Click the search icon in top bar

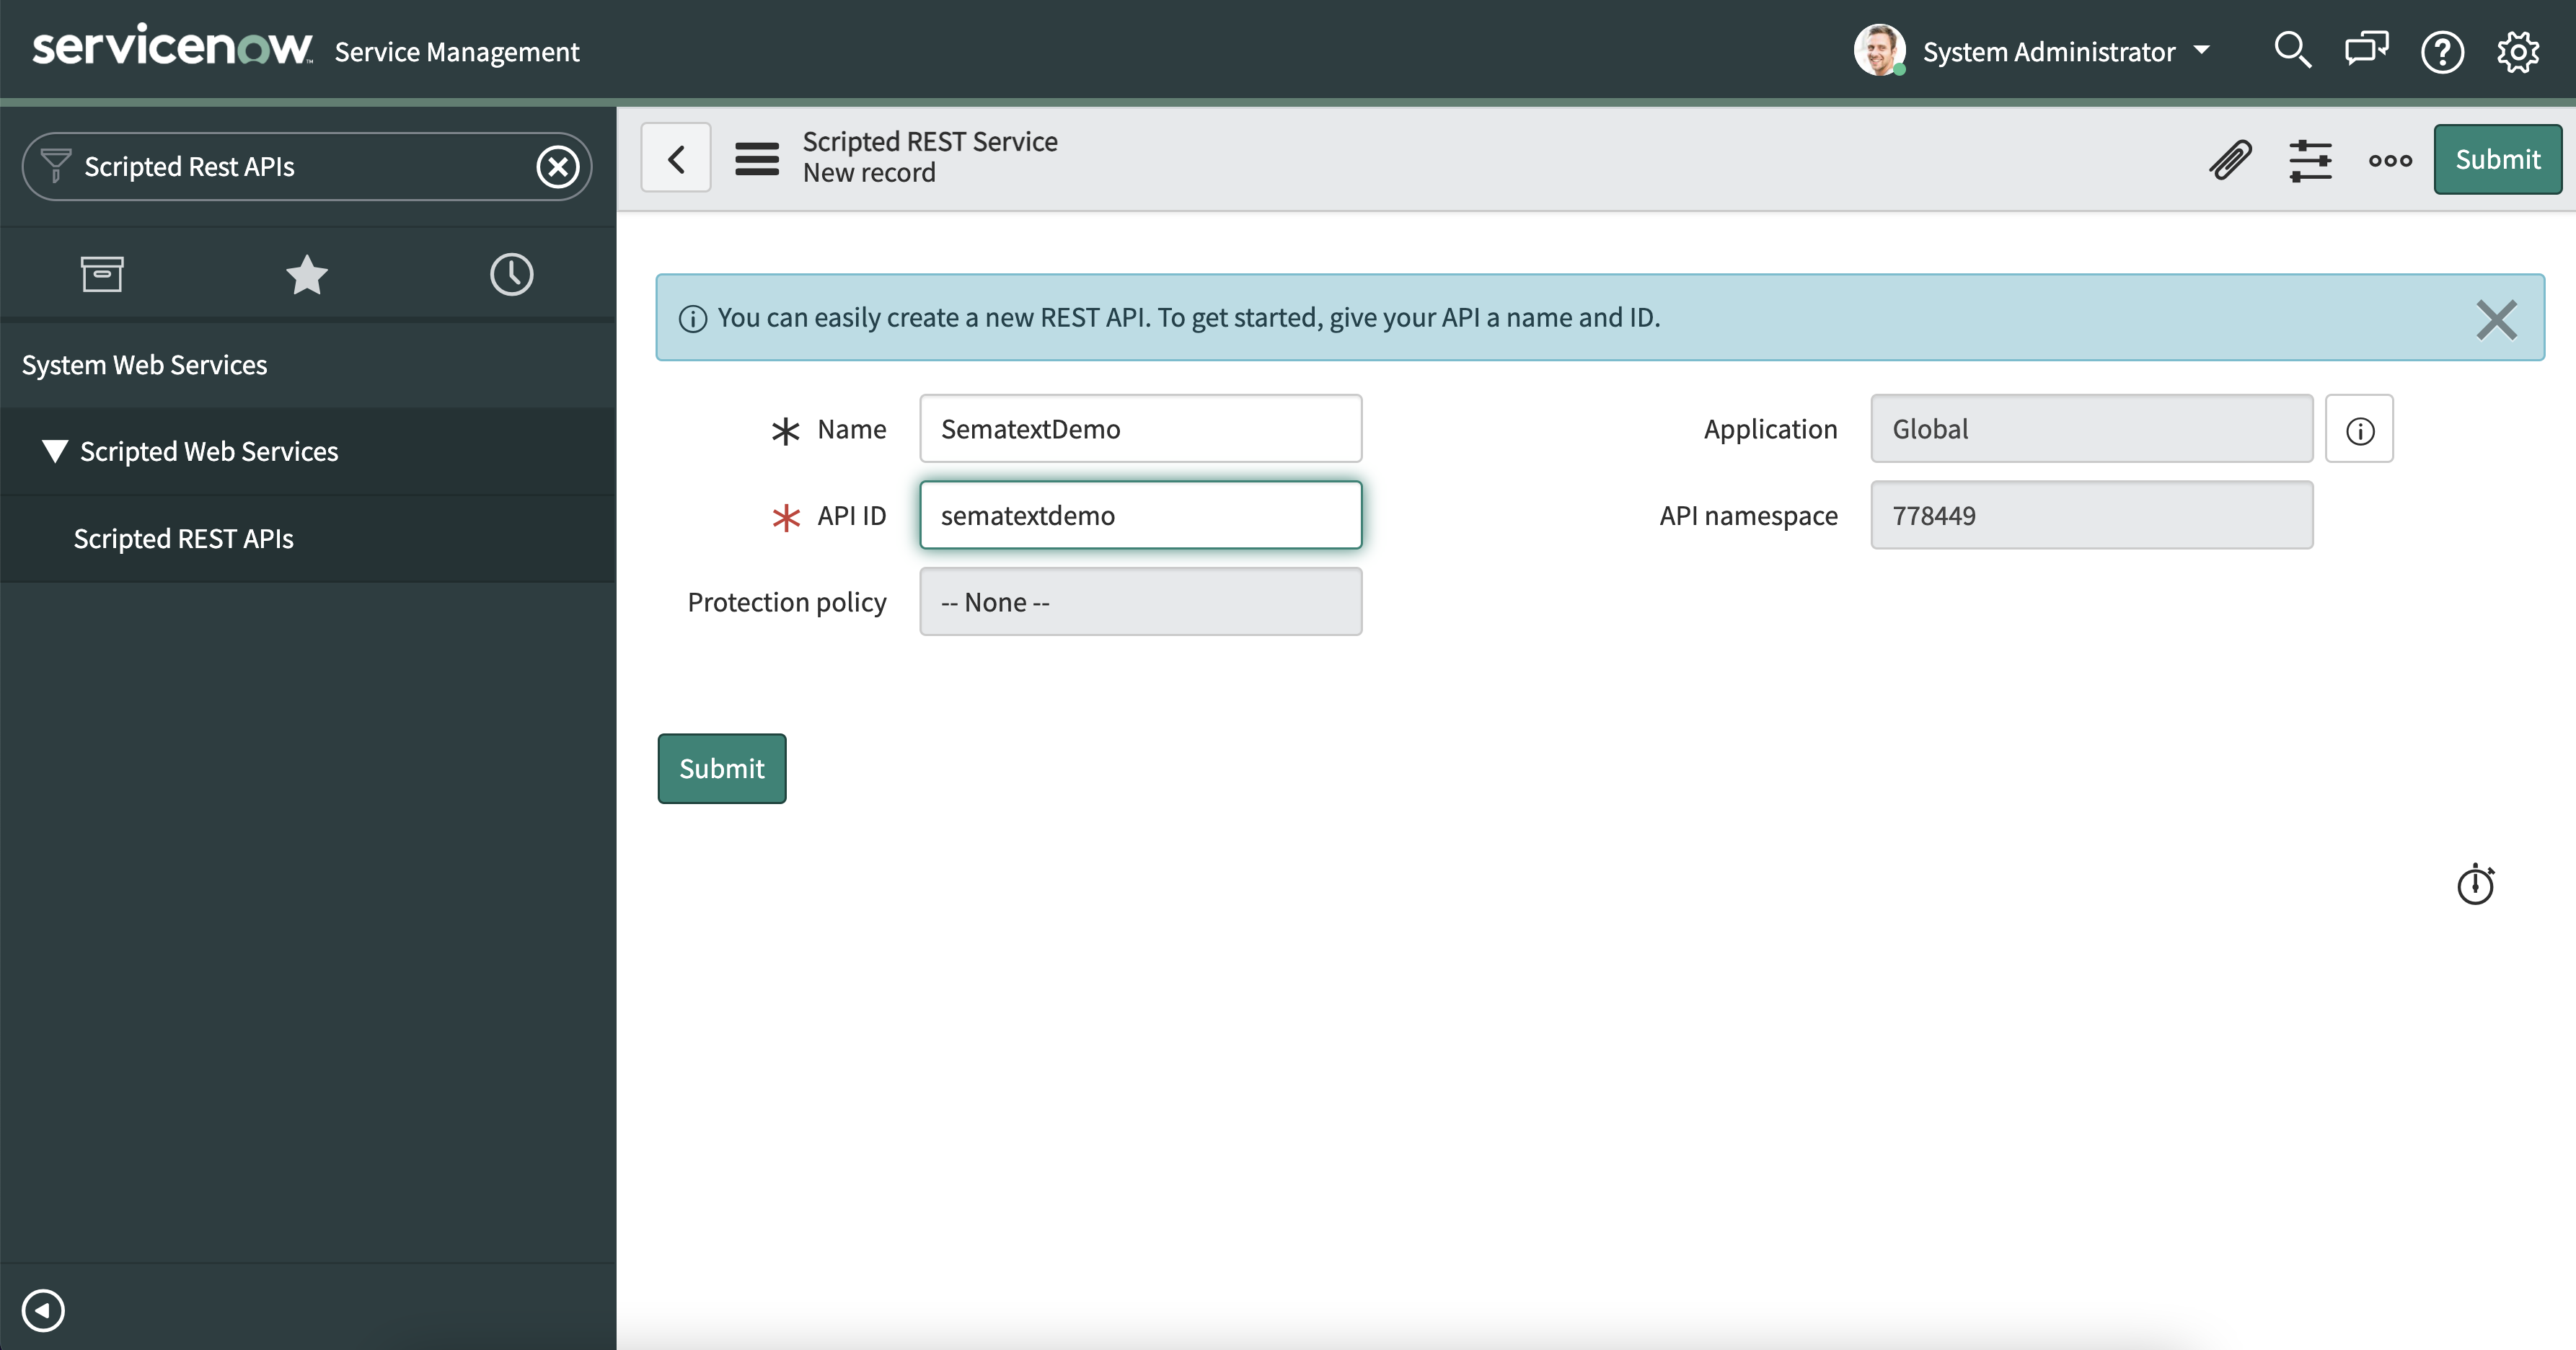point(2288,50)
